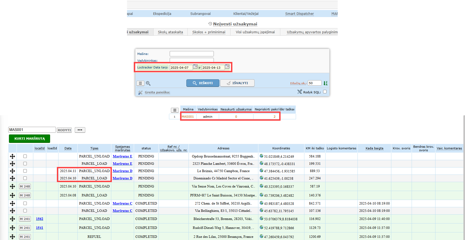Open list menu icon left of Mašina column
465x240 pixels.
pos(175,110)
